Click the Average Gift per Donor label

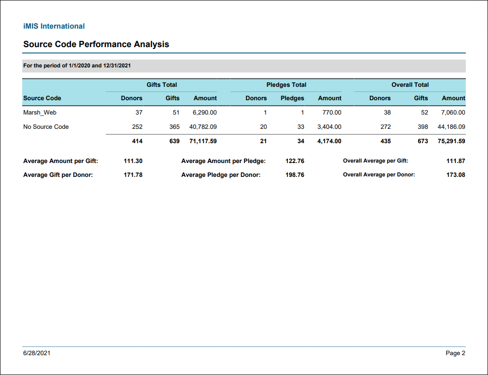(x=58, y=175)
